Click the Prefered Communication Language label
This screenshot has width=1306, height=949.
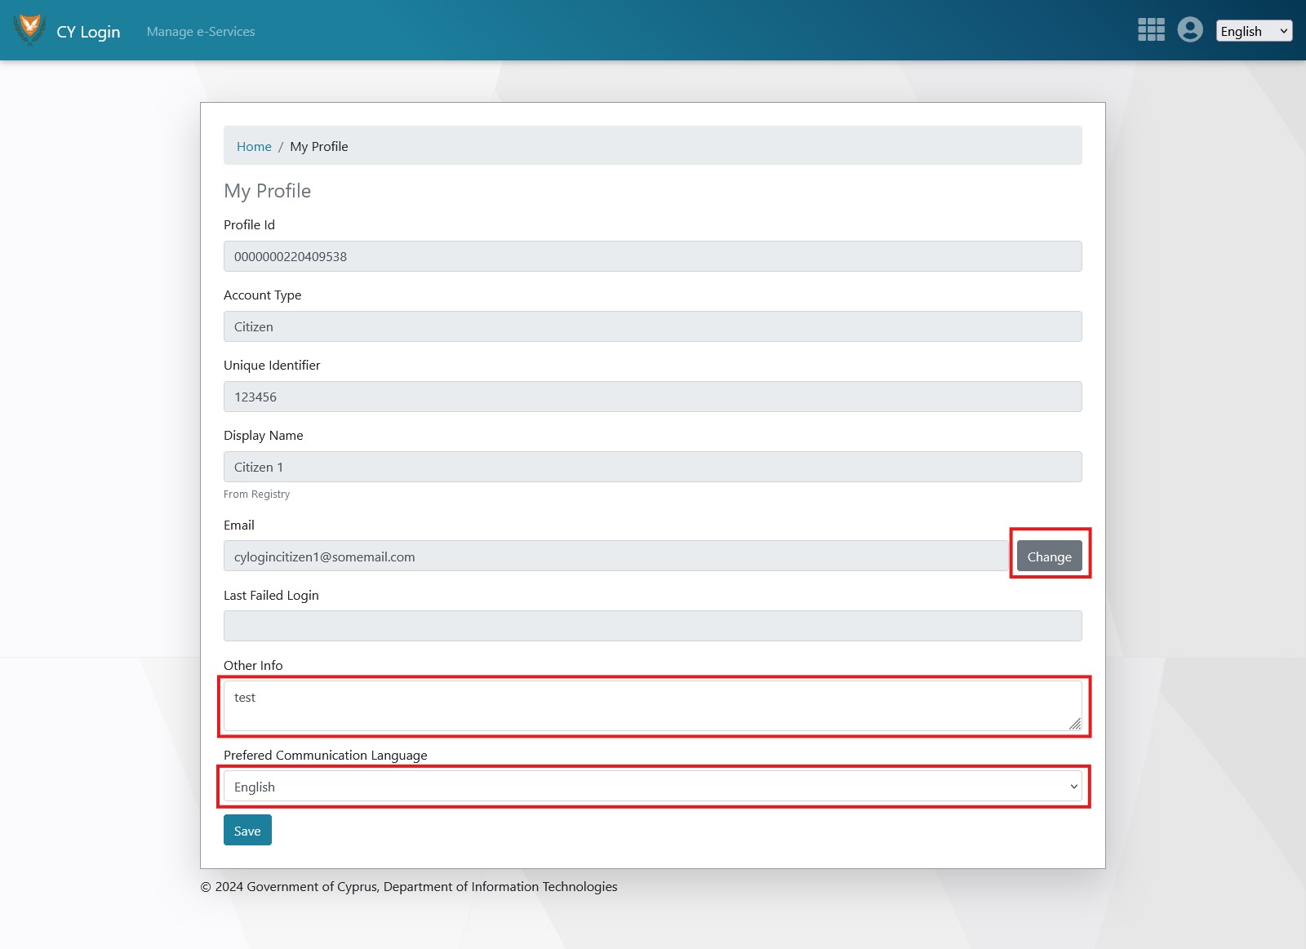[x=325, y=756]
